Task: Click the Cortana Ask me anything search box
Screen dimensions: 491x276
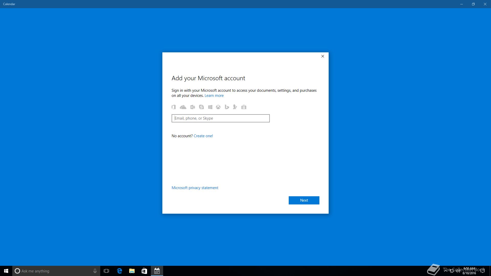Action: [56, 271]
